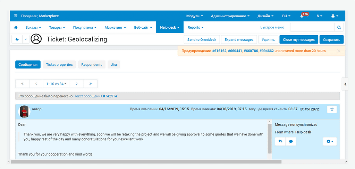The height and width of the screenshot is (169, 355).
Task: Open the user account dropdown menu
Action: click(x=335, y=16)
